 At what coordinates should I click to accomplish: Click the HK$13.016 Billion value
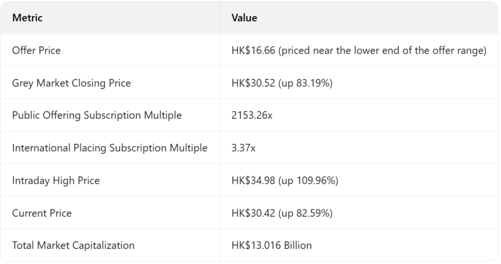(x=272, y=245)
